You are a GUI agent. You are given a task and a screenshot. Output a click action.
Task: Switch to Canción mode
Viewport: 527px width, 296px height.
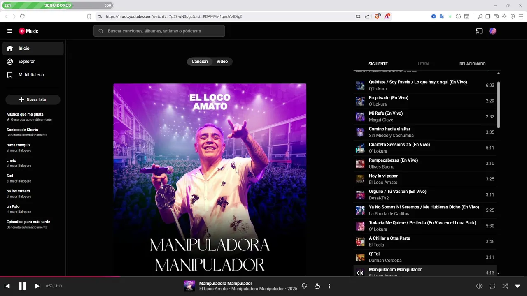coord(200,62)
